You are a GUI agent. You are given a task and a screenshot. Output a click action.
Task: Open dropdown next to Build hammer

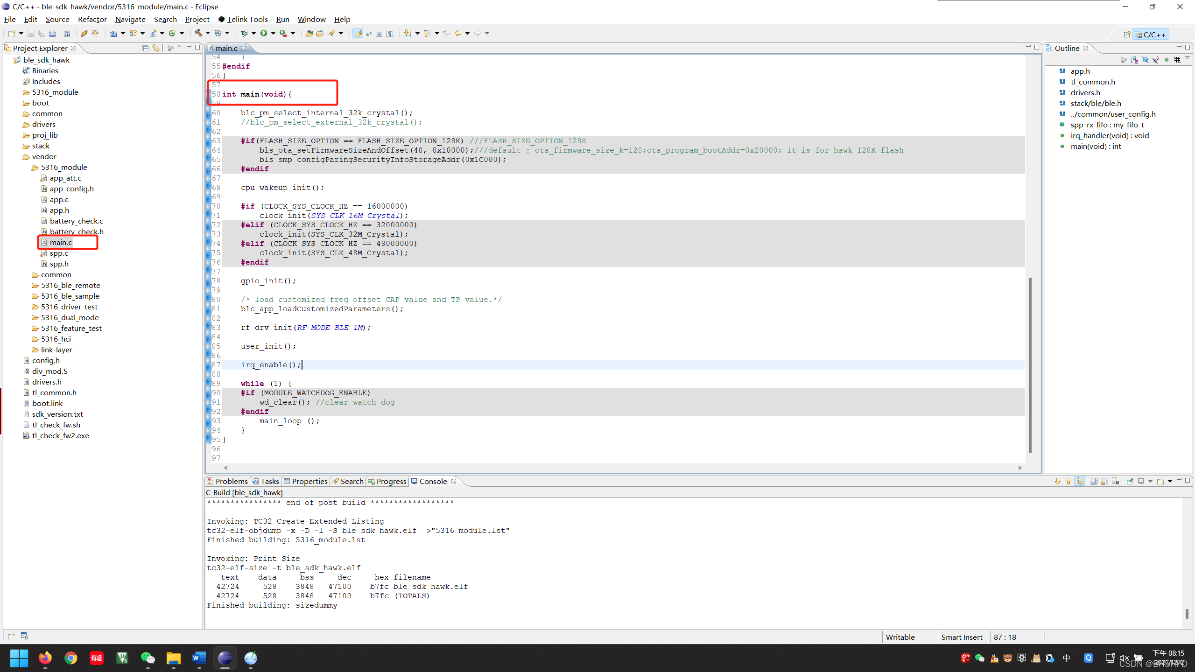click(x=208, y=33)
